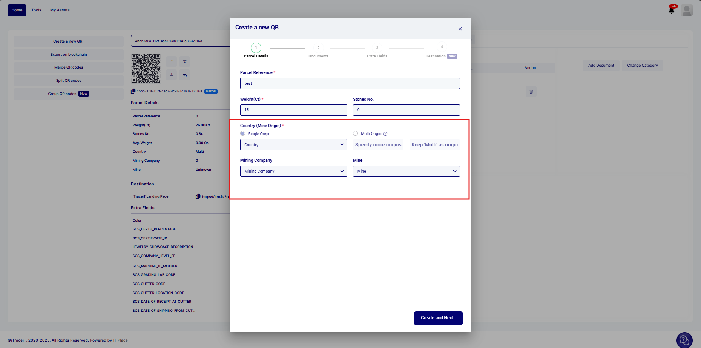Viewport: 701px width, 348px height.
Task: Click the Create and Next button
Action: (438, 318)
